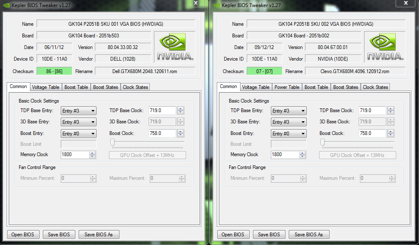Click the right window title bar app icon
The height and width of the screenshot is (245, 419).
[216, 5]
